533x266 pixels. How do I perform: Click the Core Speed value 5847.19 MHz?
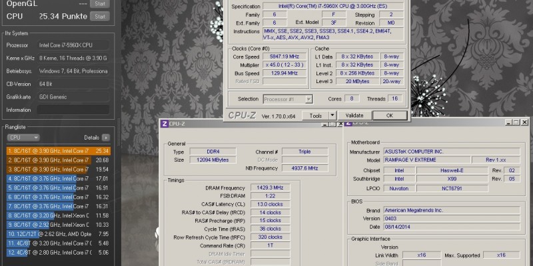(284, 57)
